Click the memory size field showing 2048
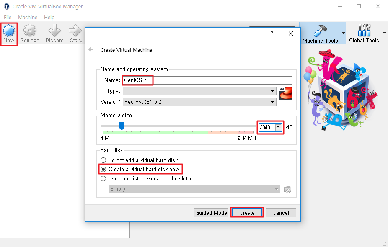388x247 pixels. coord(266,128)
